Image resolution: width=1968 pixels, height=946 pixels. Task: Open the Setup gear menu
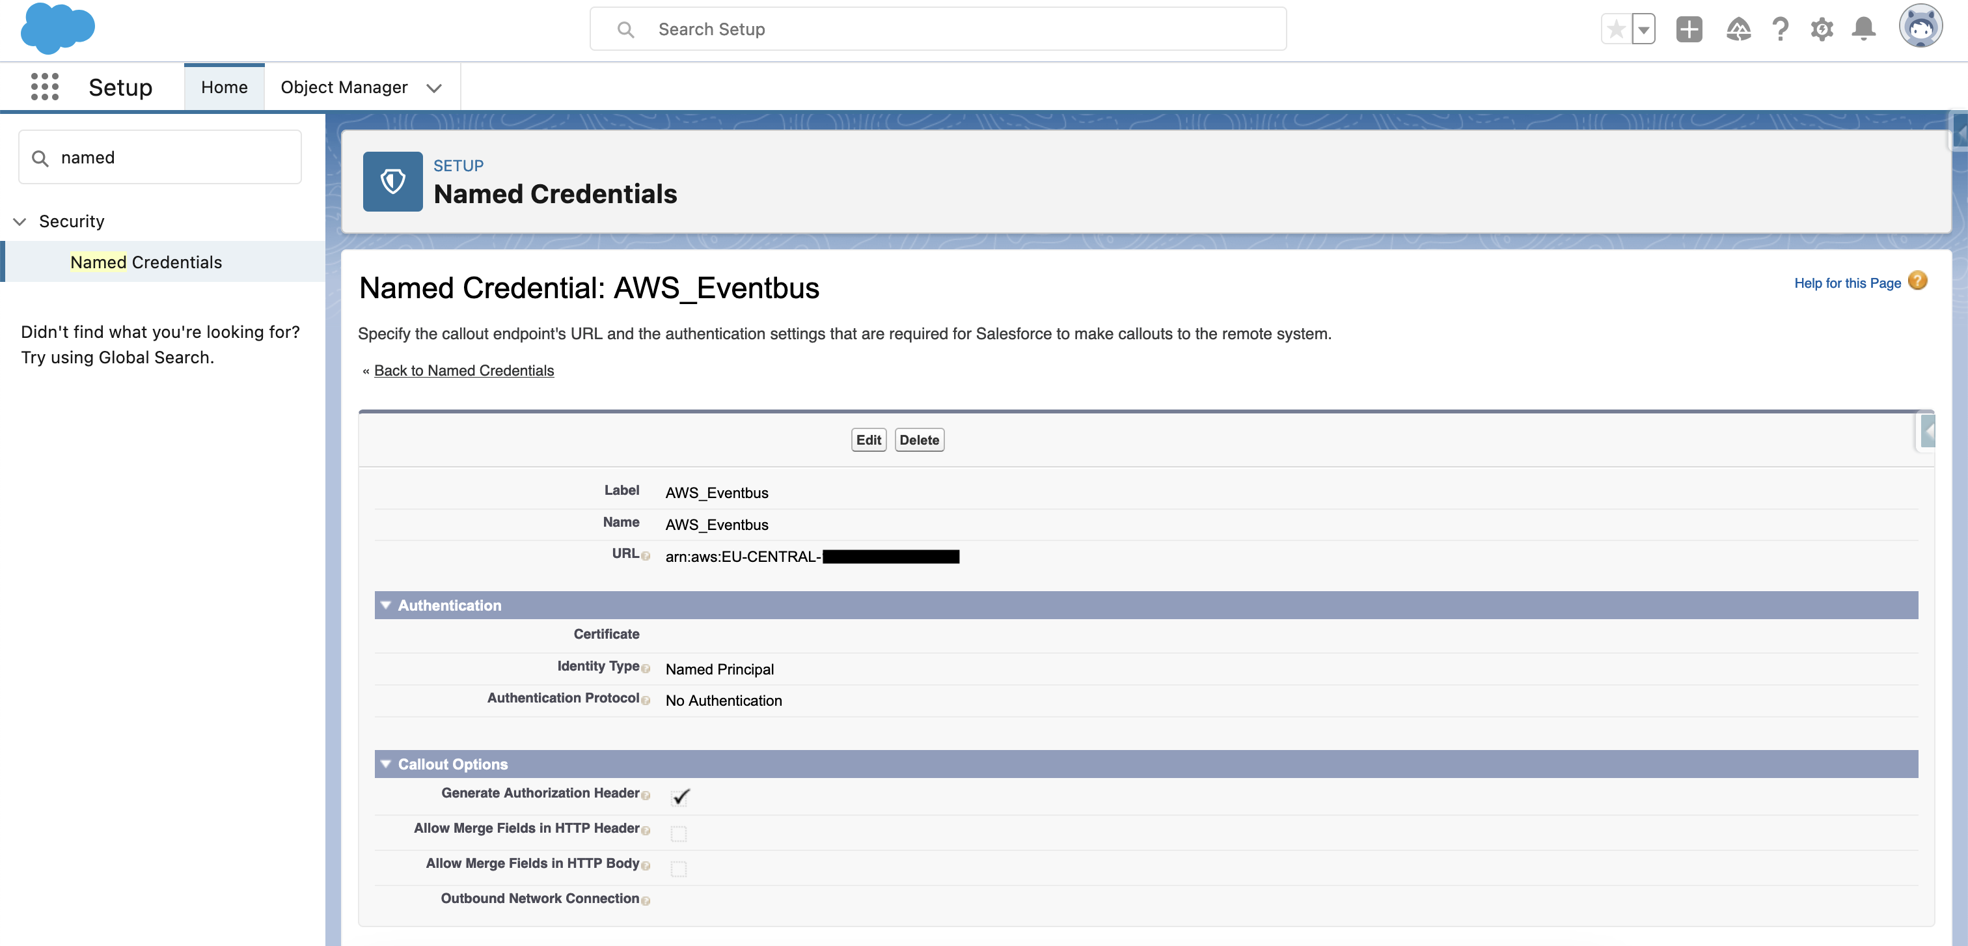pos(1822,30)
